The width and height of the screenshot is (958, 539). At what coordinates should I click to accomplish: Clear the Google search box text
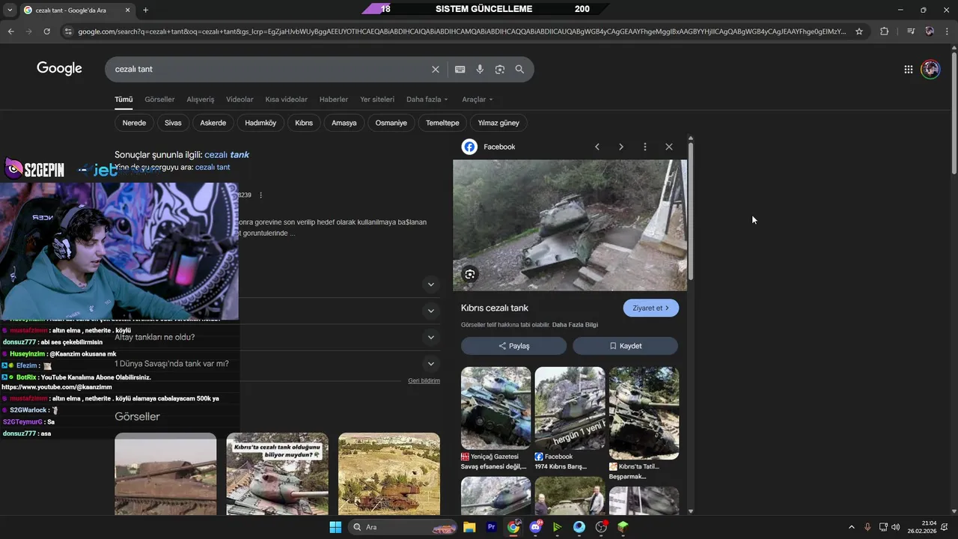436,69
